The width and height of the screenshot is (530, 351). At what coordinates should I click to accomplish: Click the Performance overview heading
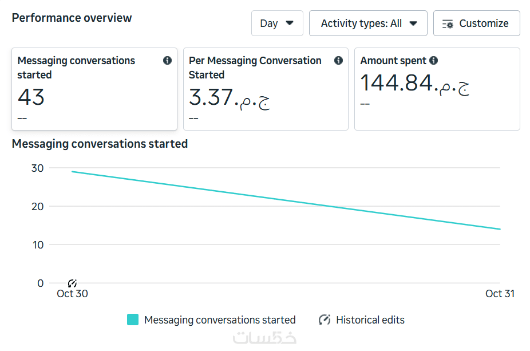72,18
